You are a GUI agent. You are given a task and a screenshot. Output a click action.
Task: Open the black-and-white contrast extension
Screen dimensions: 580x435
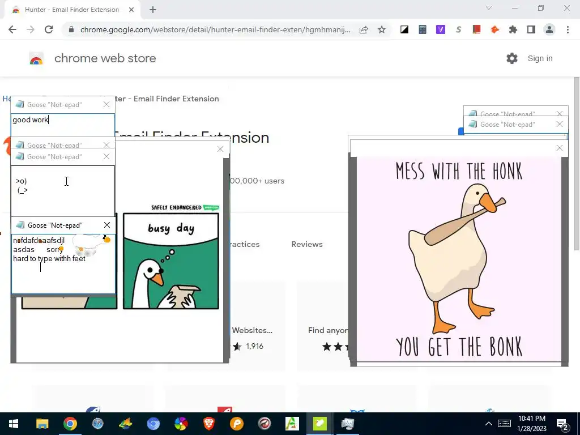tap(404, 29)
